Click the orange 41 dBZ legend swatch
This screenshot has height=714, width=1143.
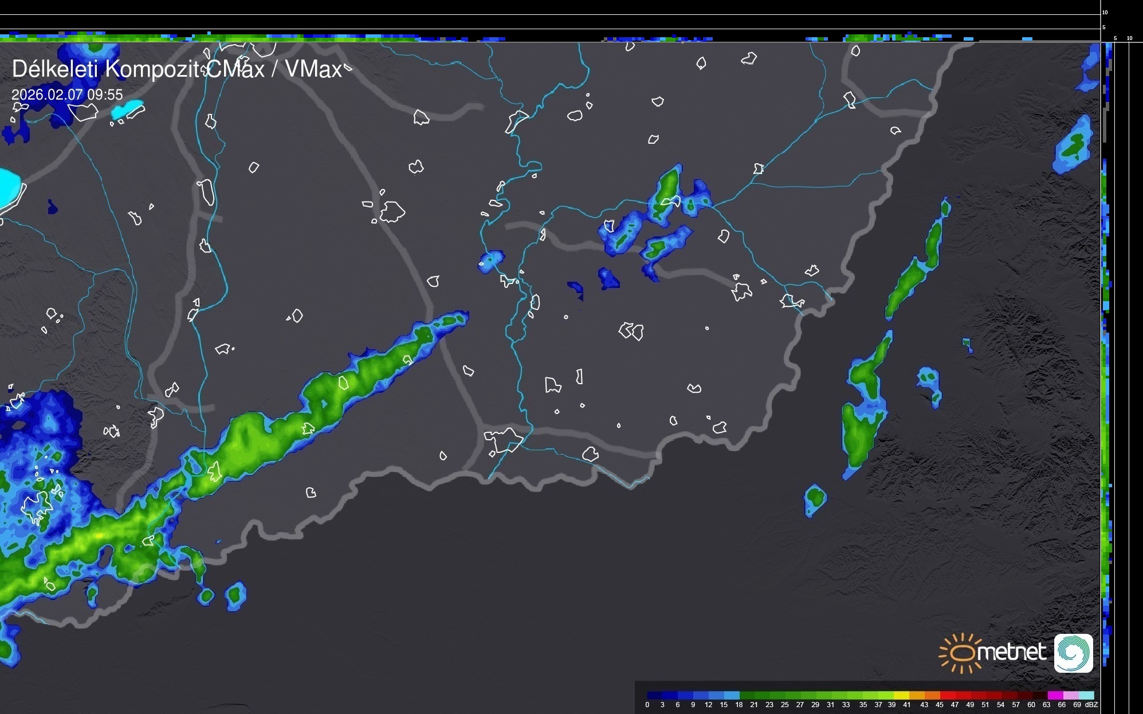pos(917,695)
